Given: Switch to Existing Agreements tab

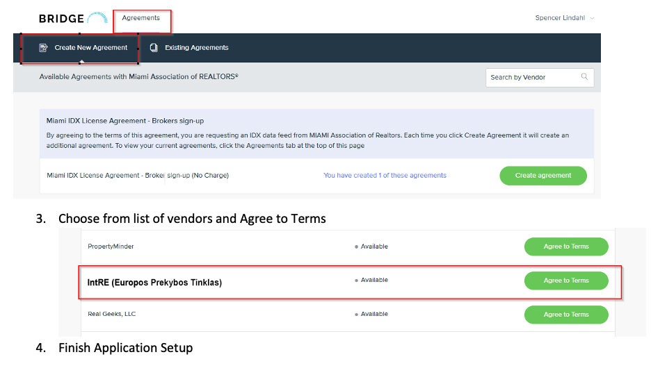Looking at the screenshot, I should click(189, 48).
